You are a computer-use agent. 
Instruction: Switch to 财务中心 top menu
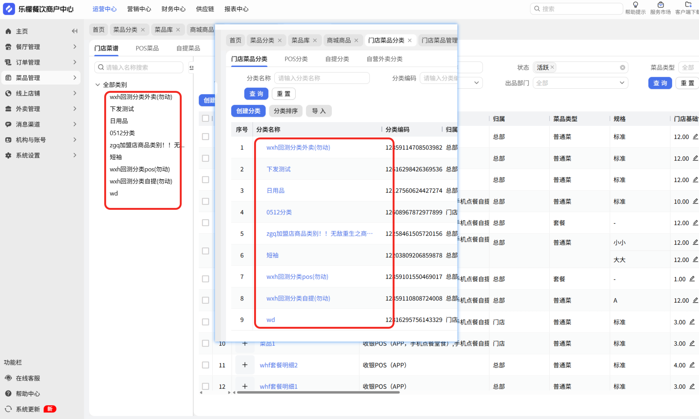click(173, 9)
